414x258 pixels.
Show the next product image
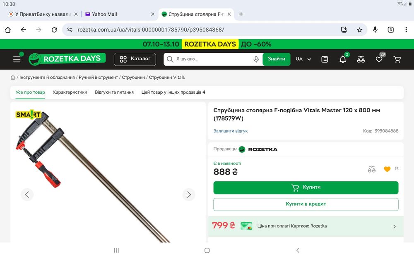click(x=189, y=194)
